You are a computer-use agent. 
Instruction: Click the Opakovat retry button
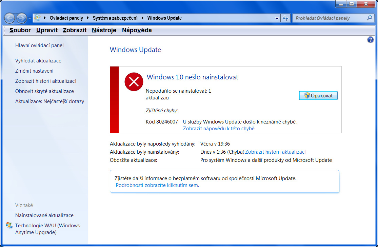click(318, 96)
